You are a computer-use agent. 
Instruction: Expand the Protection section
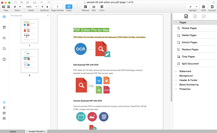click(176, 89)
